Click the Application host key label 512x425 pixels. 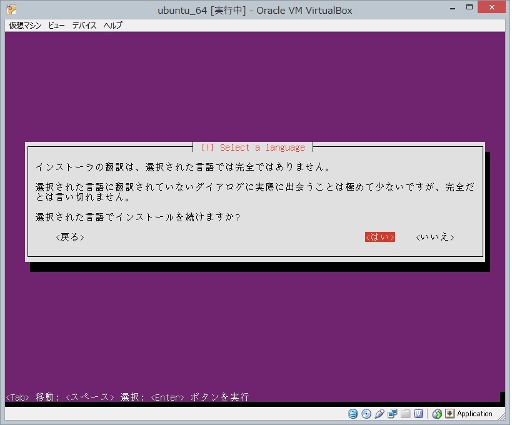474,414
